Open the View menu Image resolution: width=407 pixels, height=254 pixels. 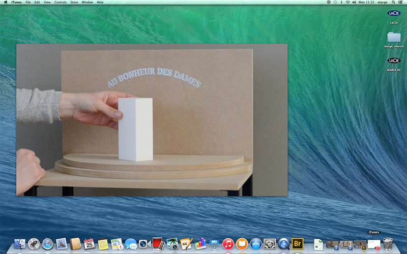pos(47,3)
